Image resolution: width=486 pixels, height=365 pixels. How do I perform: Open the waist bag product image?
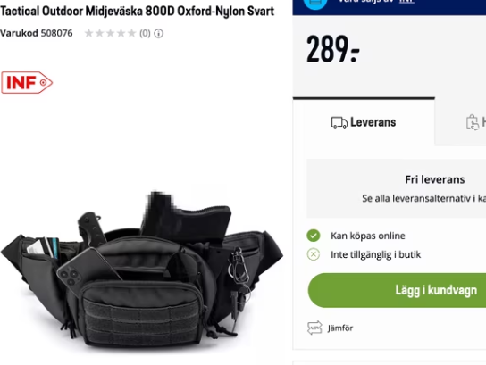(x=142, y=270)
